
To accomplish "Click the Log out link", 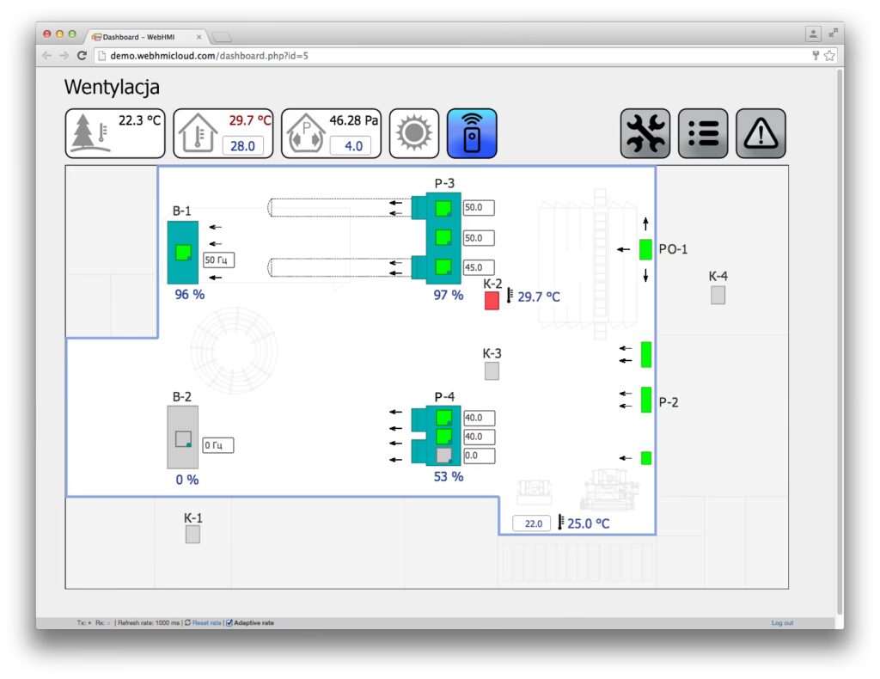I will pyautogui.click(x=782, y=622).
